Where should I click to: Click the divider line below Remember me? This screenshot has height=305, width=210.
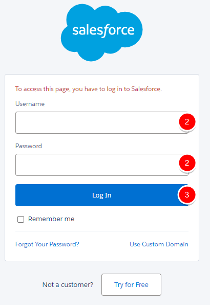(102, 231)
